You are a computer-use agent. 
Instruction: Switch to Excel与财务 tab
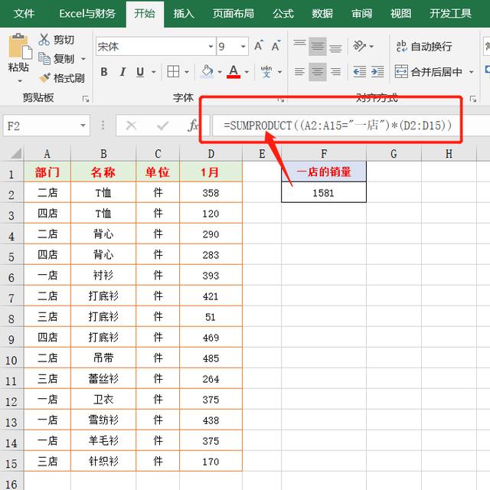click(x=87, y=14)
